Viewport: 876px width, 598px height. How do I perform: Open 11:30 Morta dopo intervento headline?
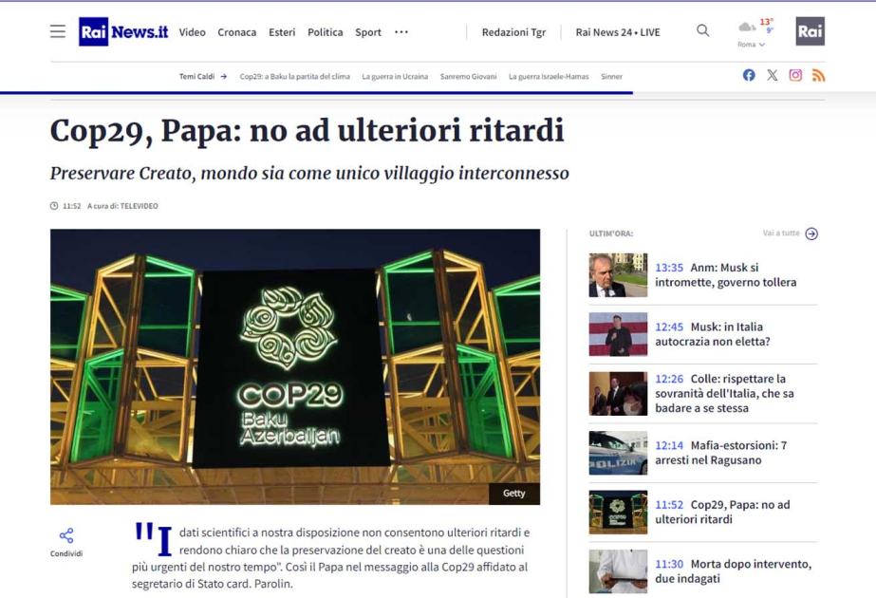pyautogui.click(x=733, y=571)
